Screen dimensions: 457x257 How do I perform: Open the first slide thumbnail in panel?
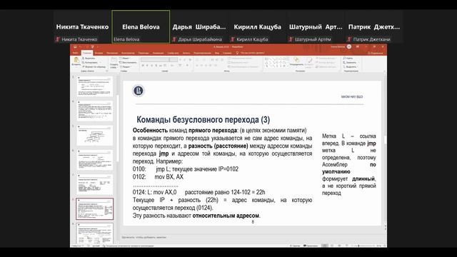(x=95, y=86)
